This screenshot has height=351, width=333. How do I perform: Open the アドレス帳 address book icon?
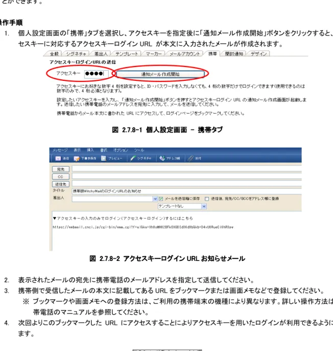162,158
